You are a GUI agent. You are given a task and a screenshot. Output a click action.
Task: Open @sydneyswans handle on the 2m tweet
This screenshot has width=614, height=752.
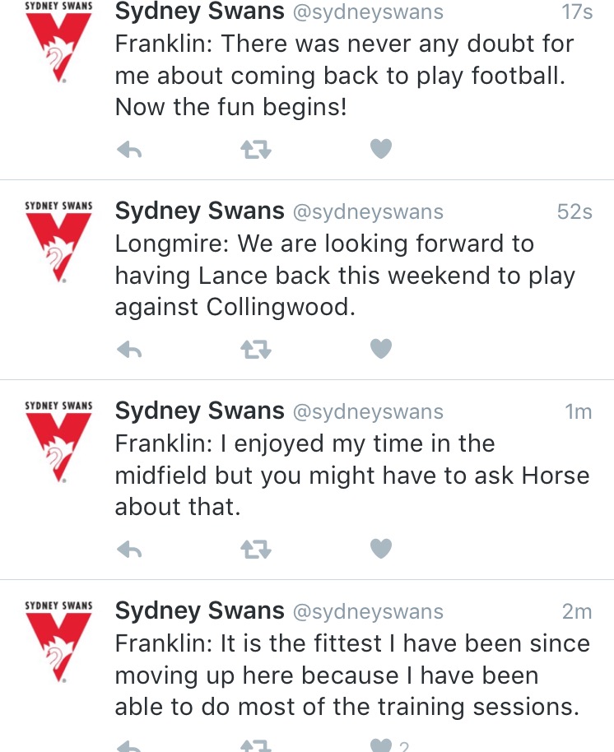[368, 612]
